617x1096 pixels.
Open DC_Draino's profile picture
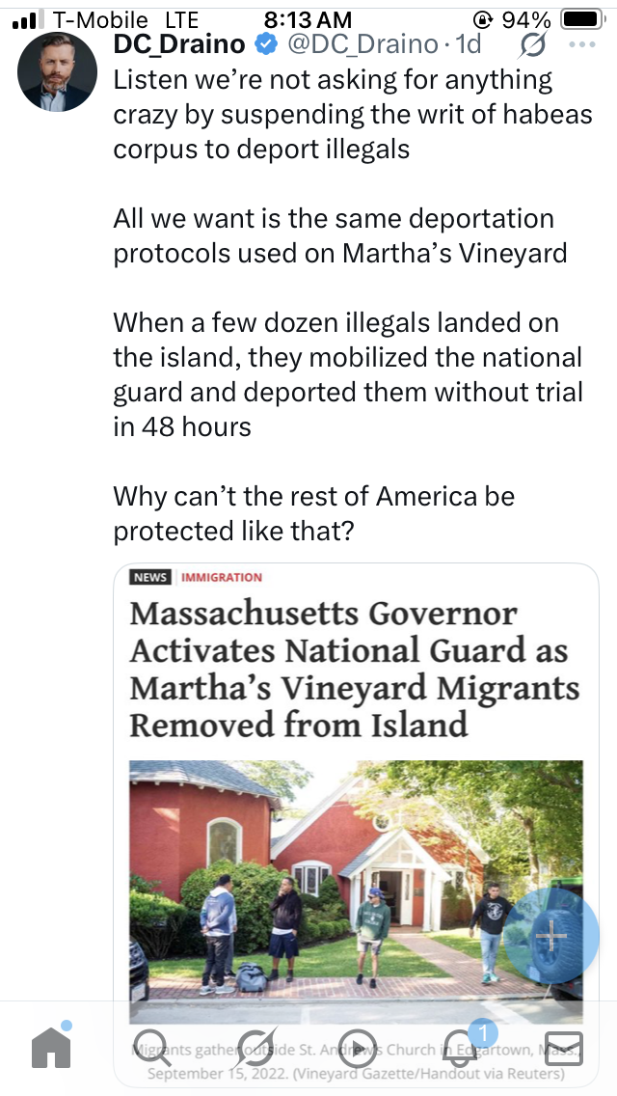coord(58,71)
